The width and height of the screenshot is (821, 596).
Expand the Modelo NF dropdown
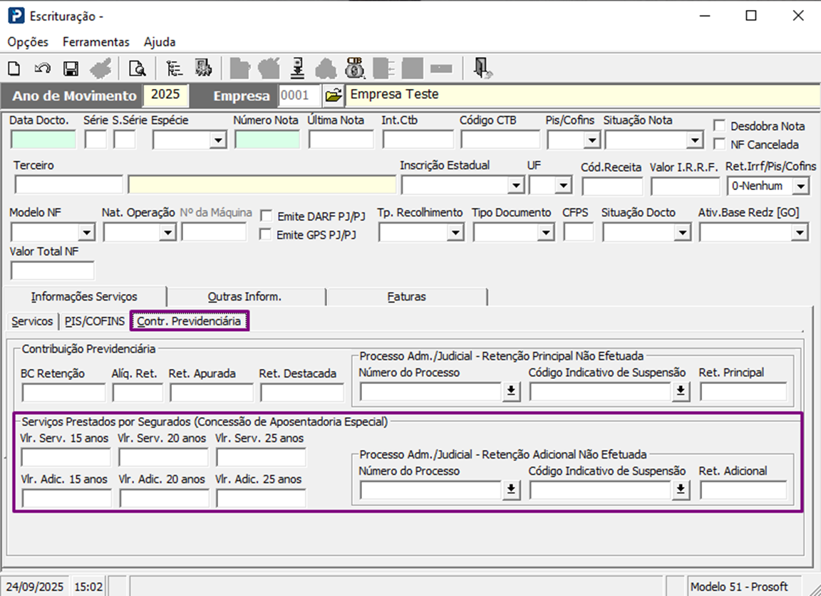[x=87, y=233]
